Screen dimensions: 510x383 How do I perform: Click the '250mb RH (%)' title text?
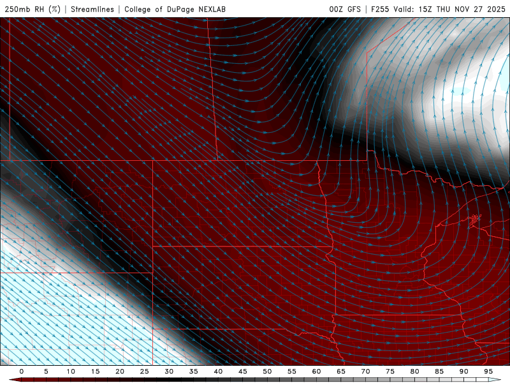[x=33, y=9]
